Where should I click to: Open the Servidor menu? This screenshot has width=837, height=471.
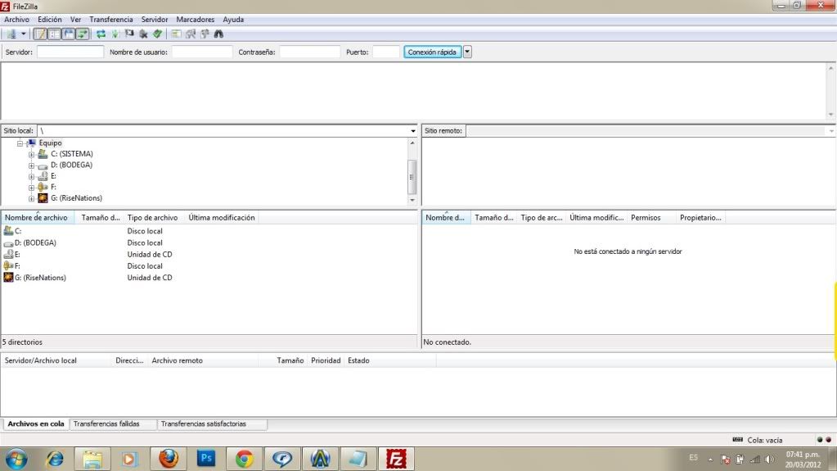(155, 19)
